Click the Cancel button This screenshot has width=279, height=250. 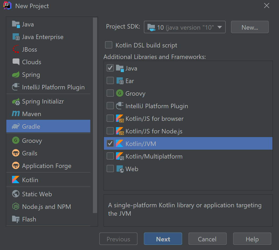point(207,239)
